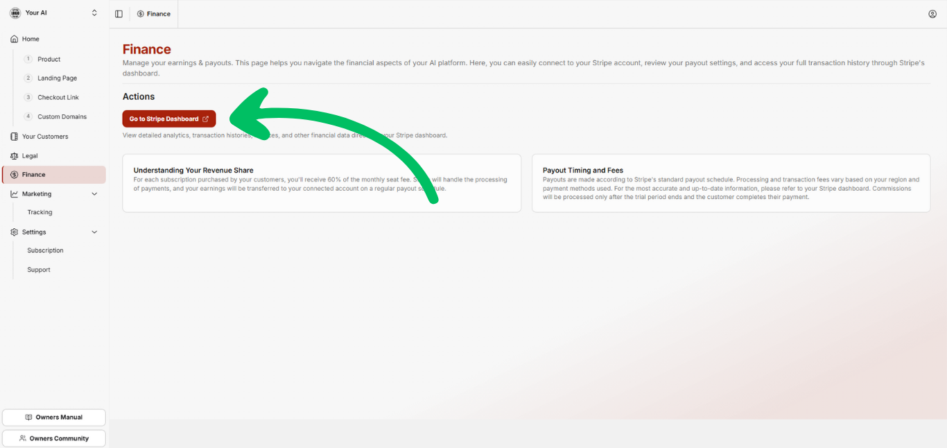This screenshot has width=947, height=448.
Task: Click the Settings gear icon
Action: coord(15,232)
